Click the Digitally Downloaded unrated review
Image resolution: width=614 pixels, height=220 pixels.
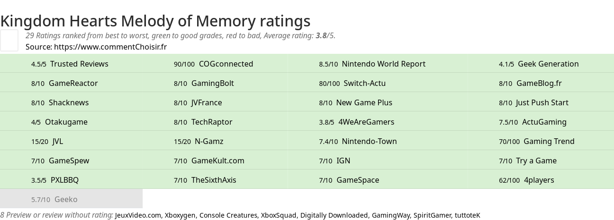pos(334,215)
